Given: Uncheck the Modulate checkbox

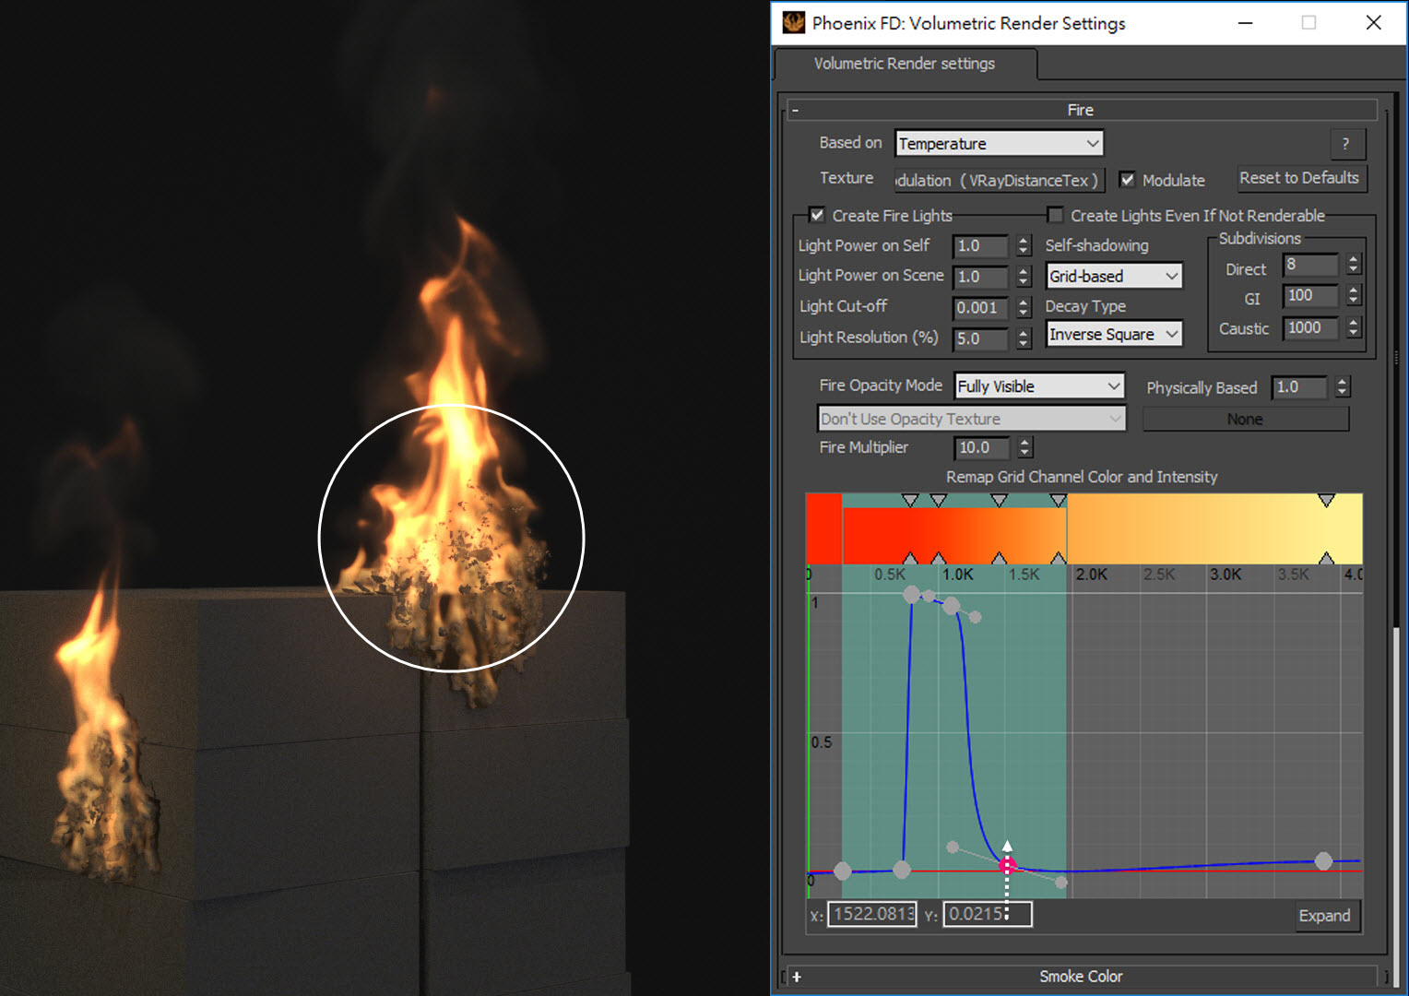Looking at the screenshot, I should tap(1127, 180).
